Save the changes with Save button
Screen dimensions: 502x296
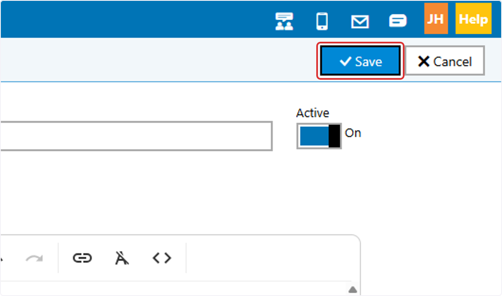pyautogui.click(x=361, y=61)
